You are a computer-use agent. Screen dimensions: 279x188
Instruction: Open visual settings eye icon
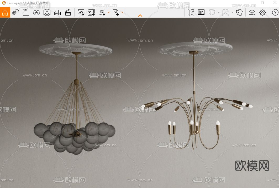[x=252, y=12]
